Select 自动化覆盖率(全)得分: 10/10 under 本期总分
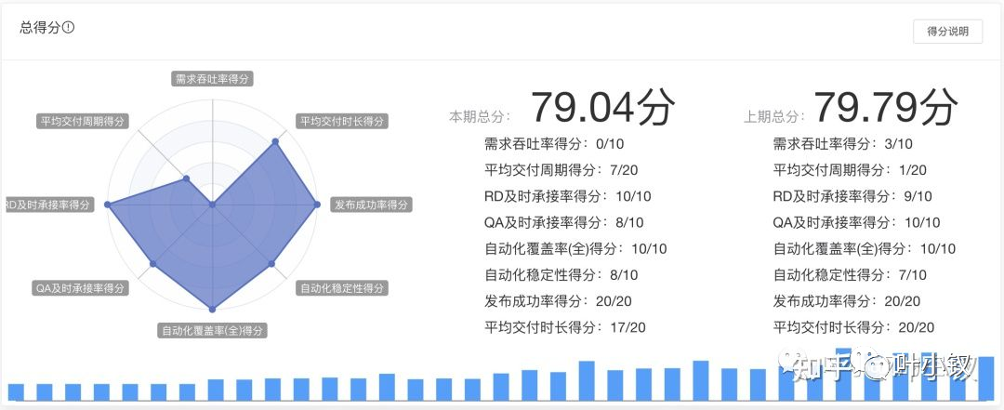This screenshot has height=410, width=1004. point(575,248)
